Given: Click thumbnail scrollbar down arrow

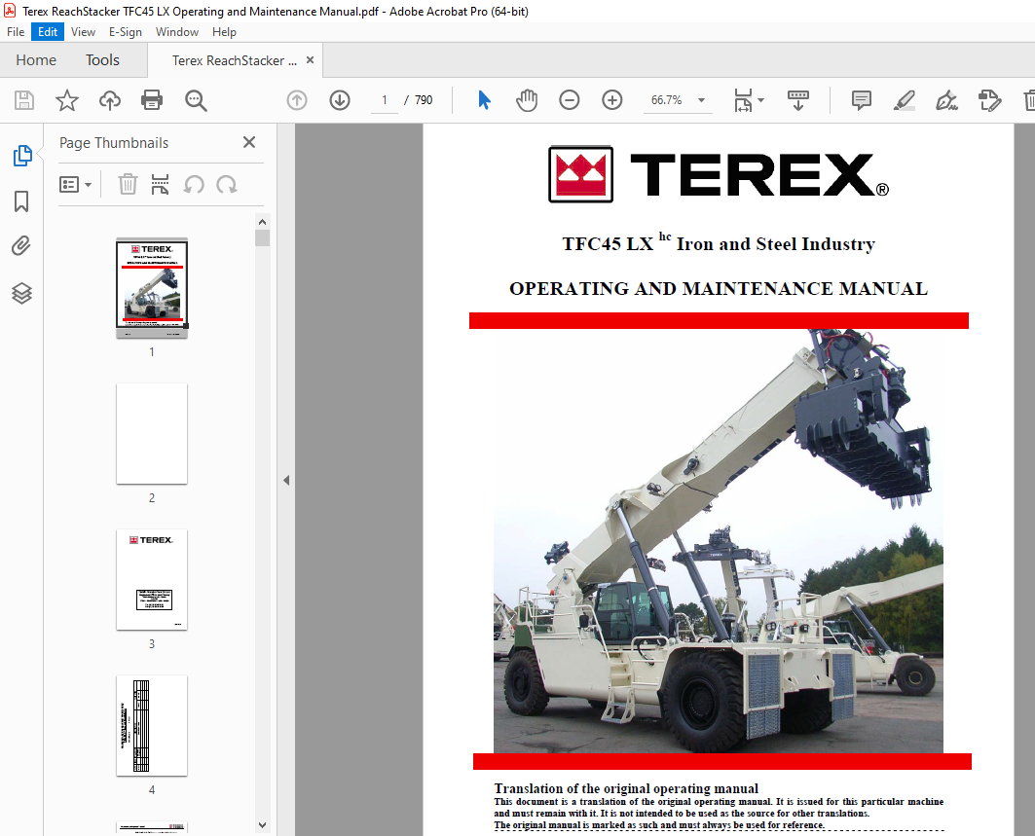Looking at the screenshot, I should [262, 824].
